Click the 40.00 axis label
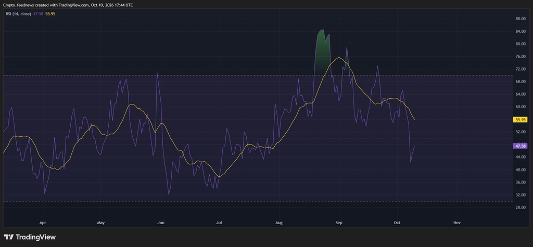 click(x=521, y=170)
